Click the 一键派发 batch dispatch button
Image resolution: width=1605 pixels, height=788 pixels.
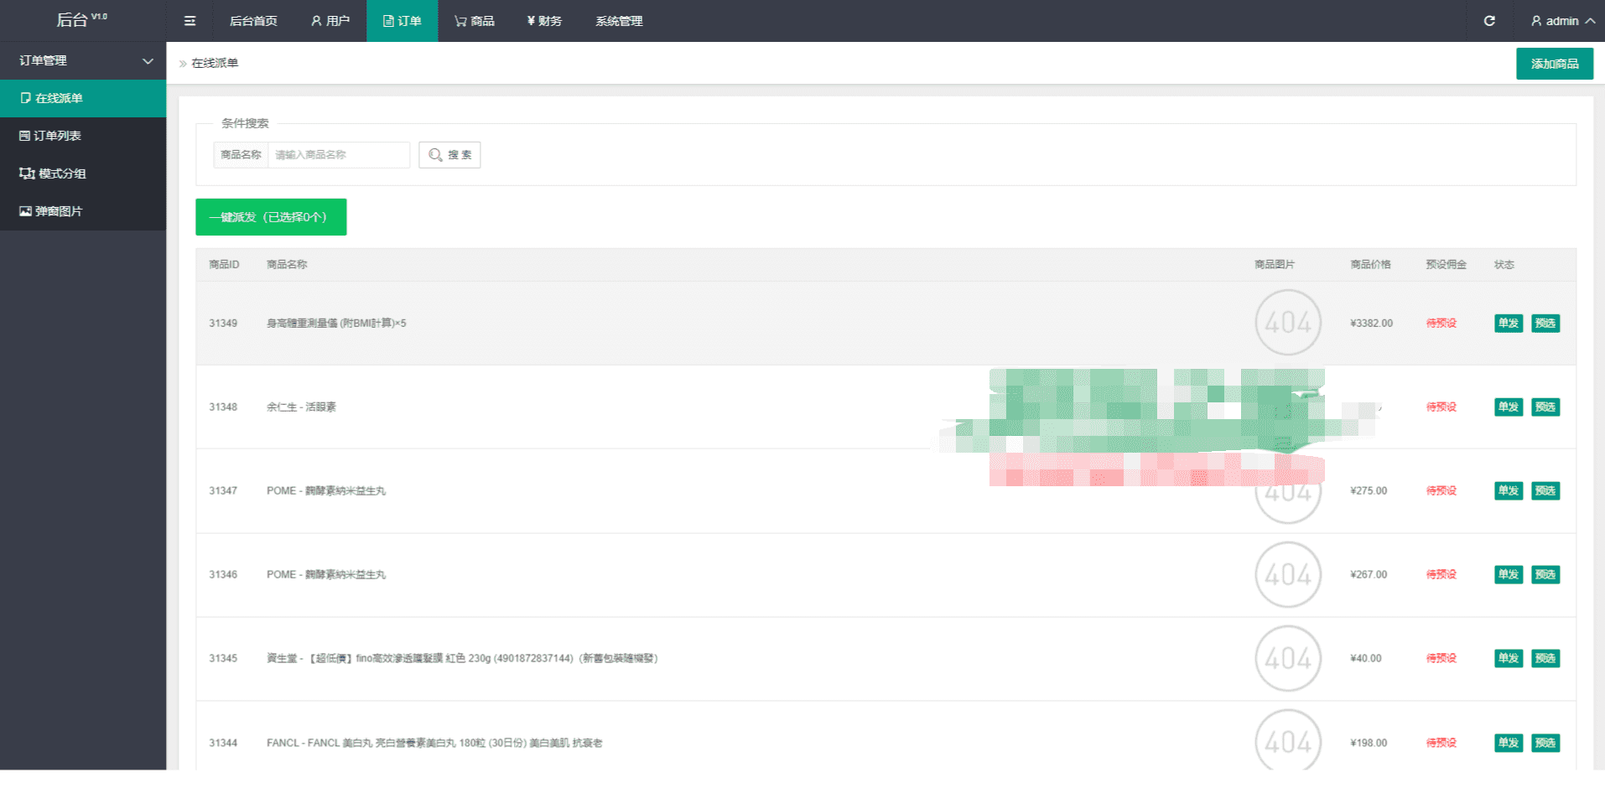[271, 217]
